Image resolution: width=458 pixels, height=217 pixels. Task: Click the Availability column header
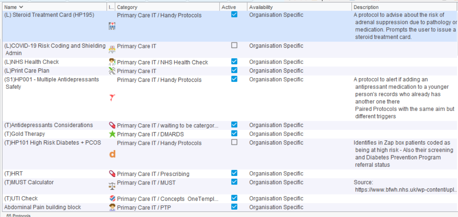(x=299, y=7)
